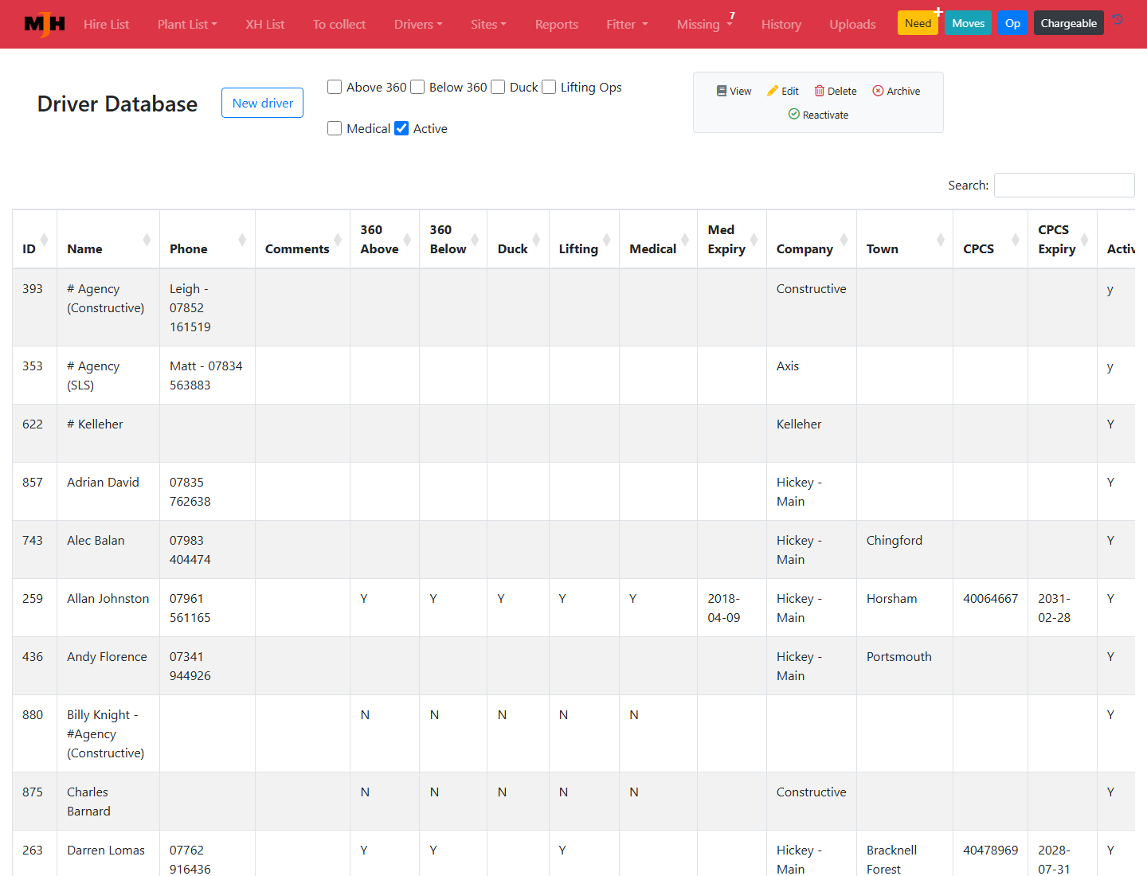The width and height of the screenshot is (1147, 876).
Task: Click CPCS number 40064667
Action: point(990,599)
